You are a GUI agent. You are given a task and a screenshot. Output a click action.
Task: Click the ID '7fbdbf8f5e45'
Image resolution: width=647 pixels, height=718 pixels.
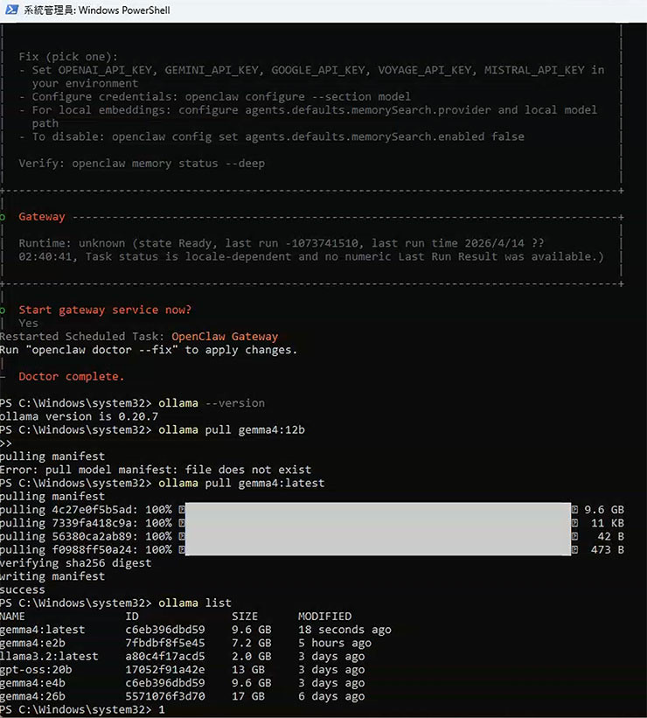165,643
